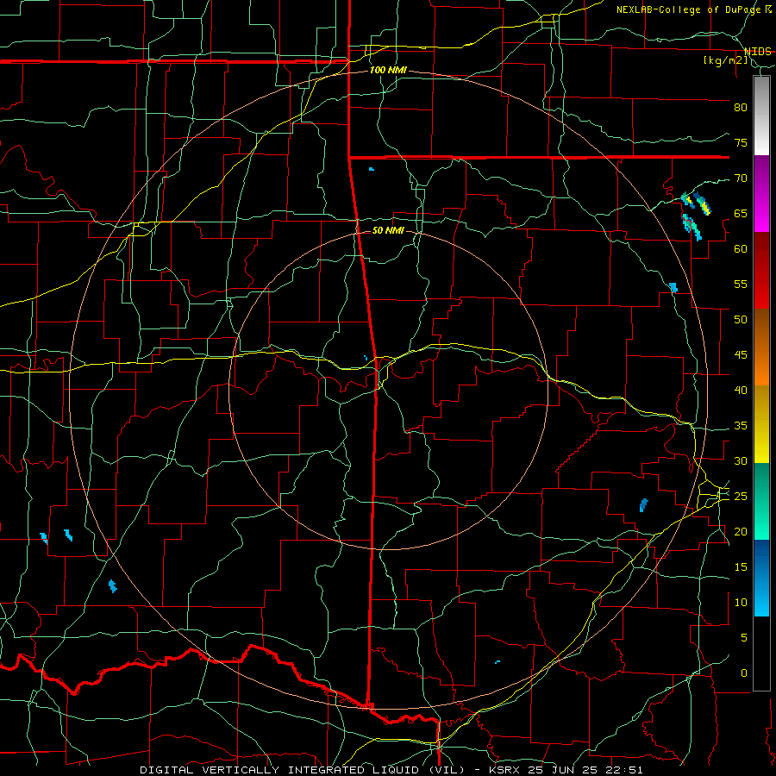776x776 pixels.
Task: Click the legend value 20
Action: pyautogui.click(x=741, y=531)
